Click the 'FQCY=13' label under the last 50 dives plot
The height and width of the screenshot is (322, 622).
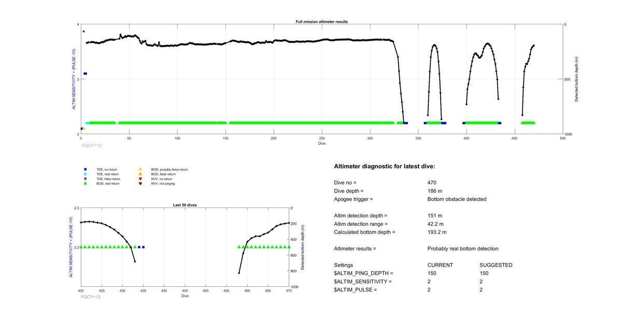[91, 297]
